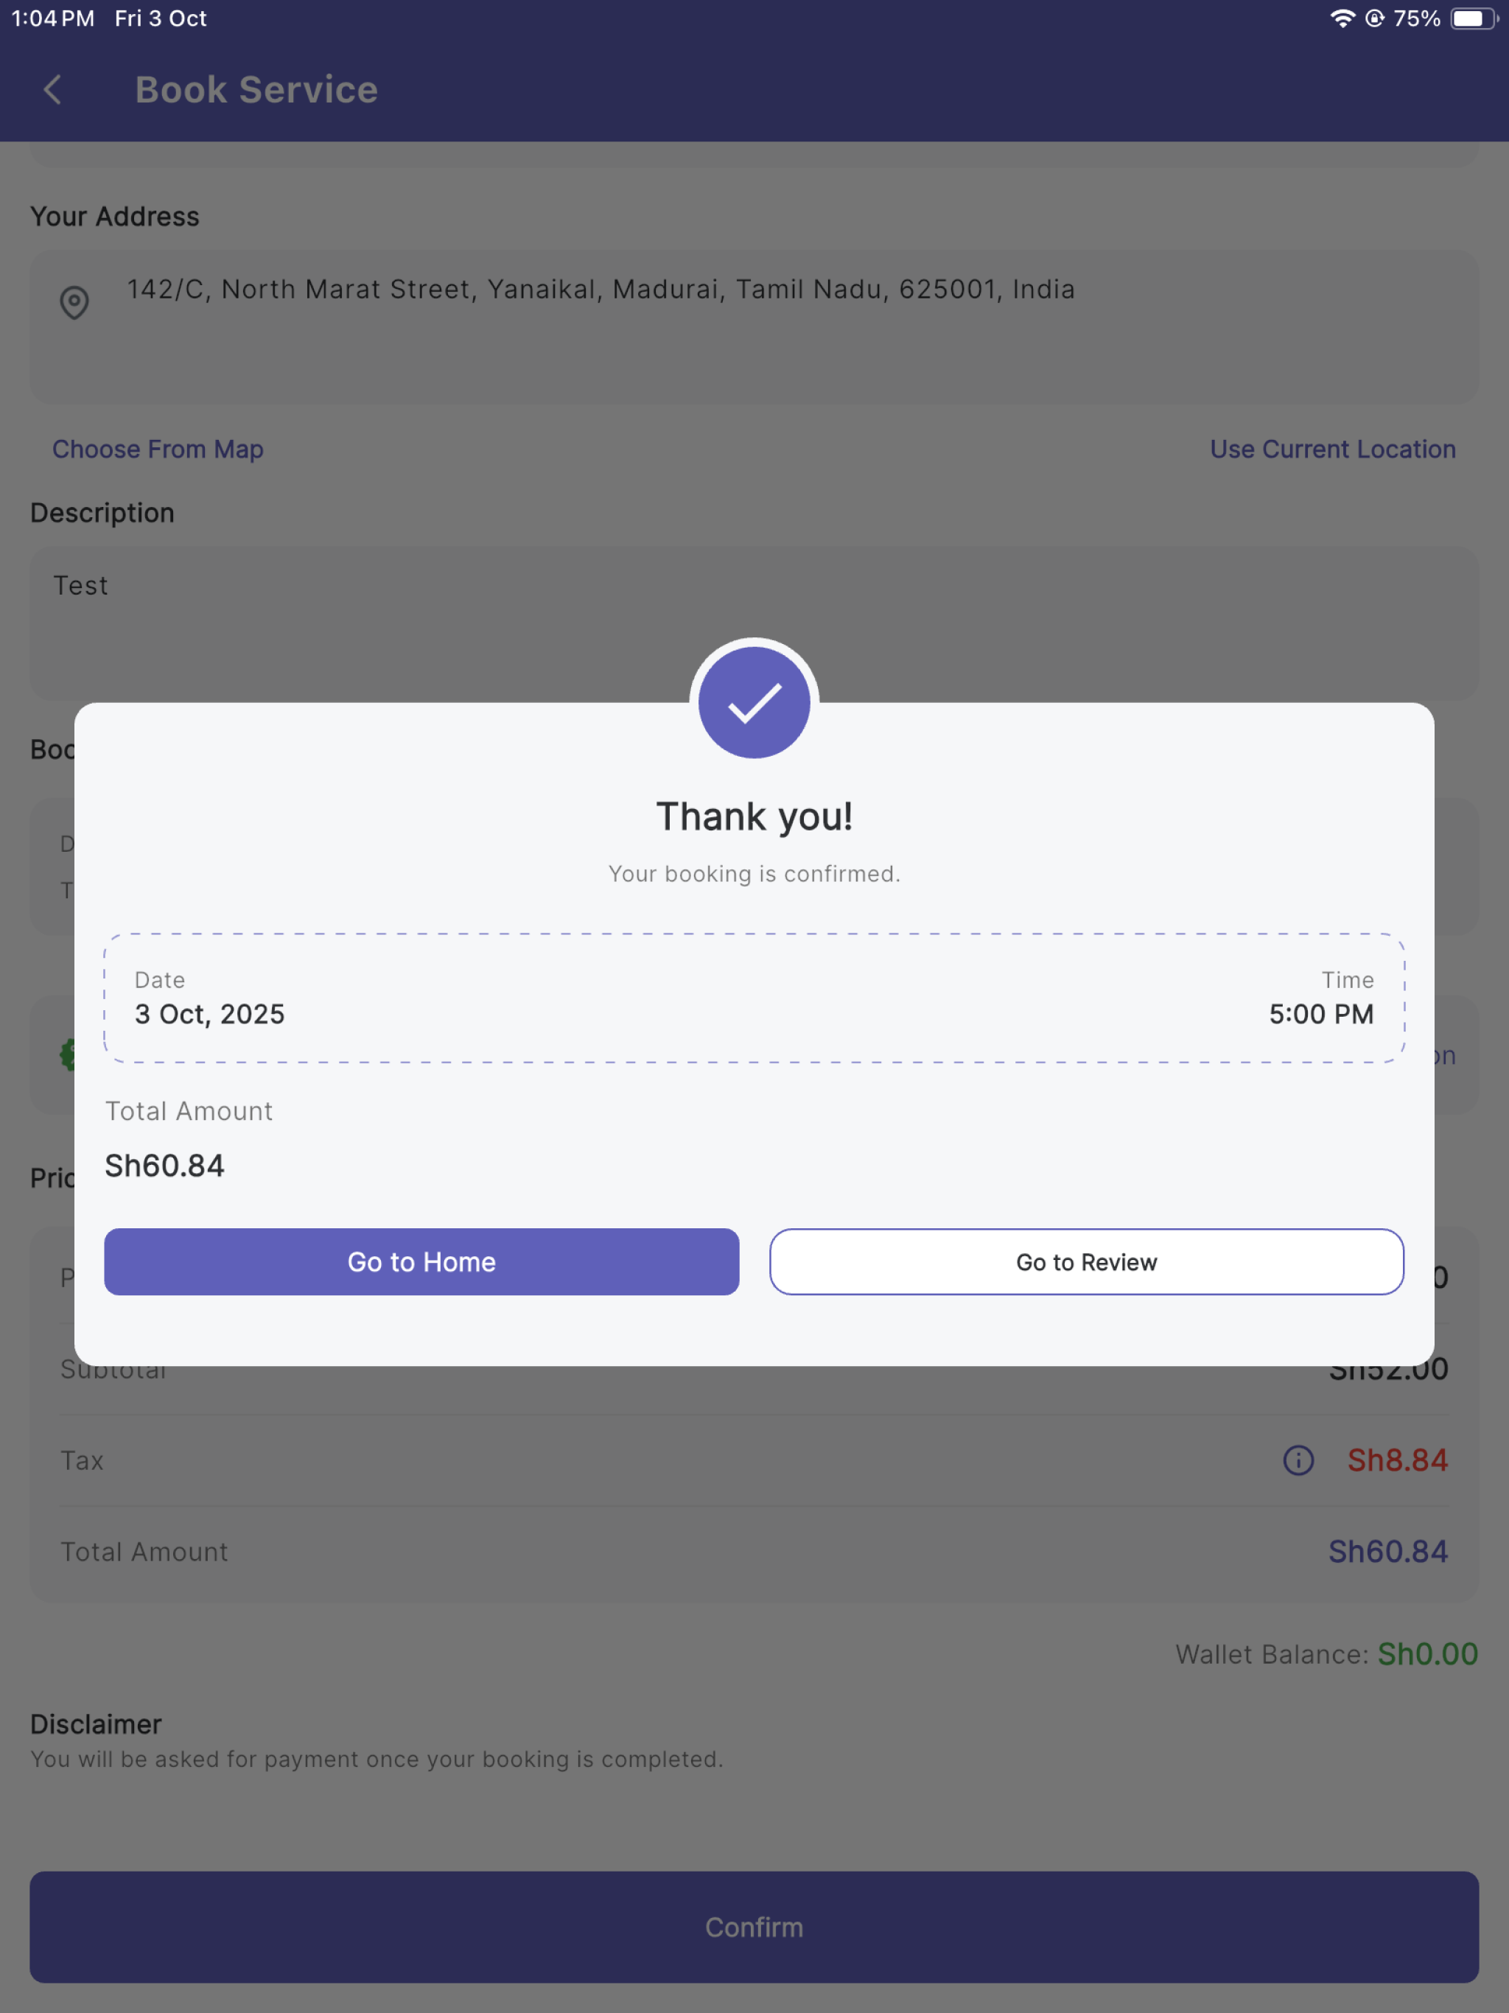The height and width of the screenshot is (2013, 1509).
Task: Click the Confirm button at bottom
Action: [754, 1928]
